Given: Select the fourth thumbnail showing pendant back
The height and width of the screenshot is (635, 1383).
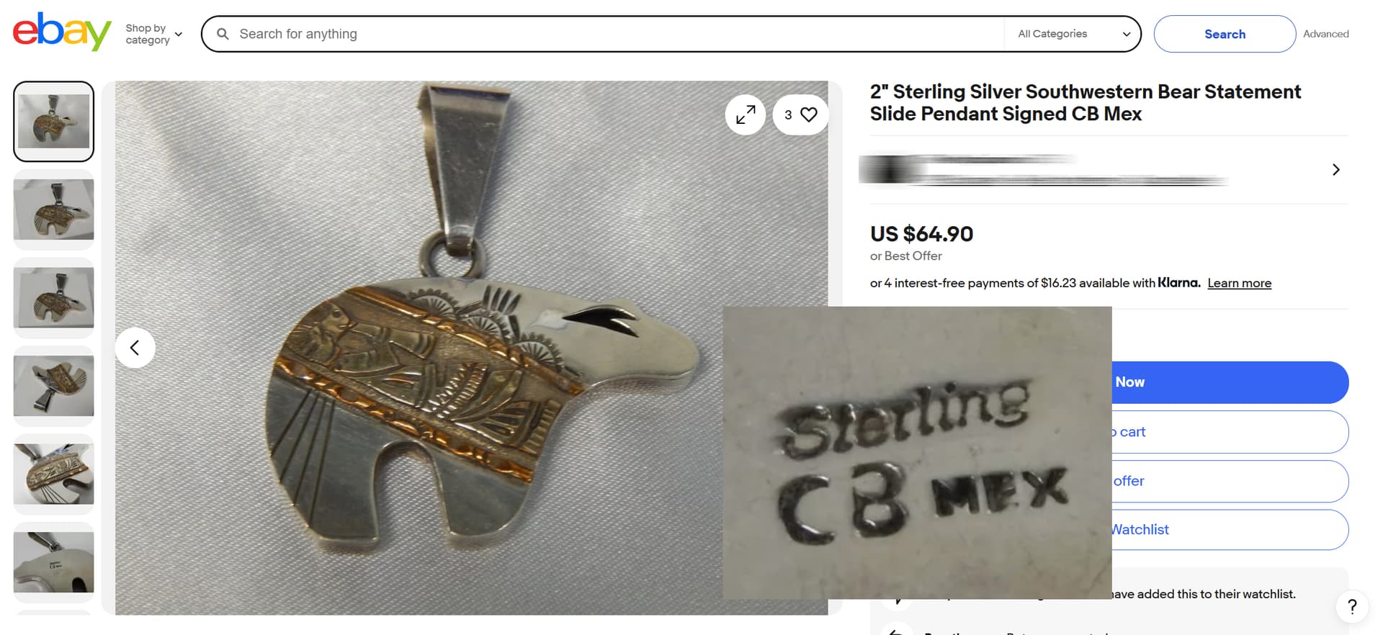Looking at the screenshot, I should tap(53, 386).
